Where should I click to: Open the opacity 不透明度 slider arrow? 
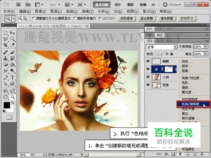(x=206, y=46)
